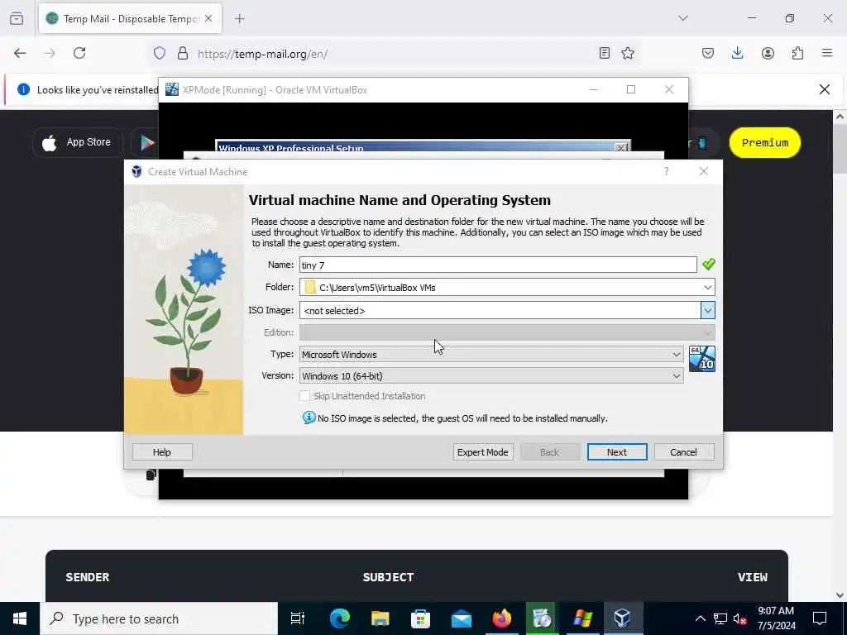
Task: Click the info icon beside No ISO message
Action: [309, 418]
